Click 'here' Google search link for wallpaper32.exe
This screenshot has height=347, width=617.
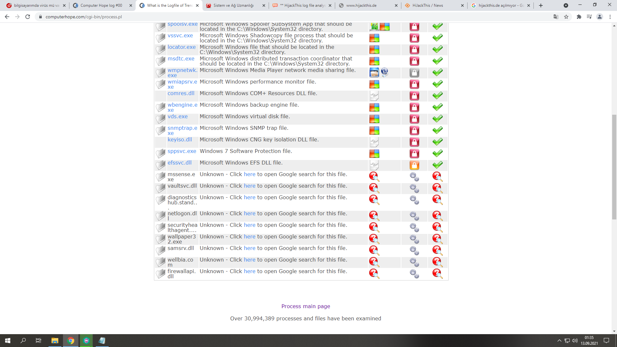(x=249, y=236)
